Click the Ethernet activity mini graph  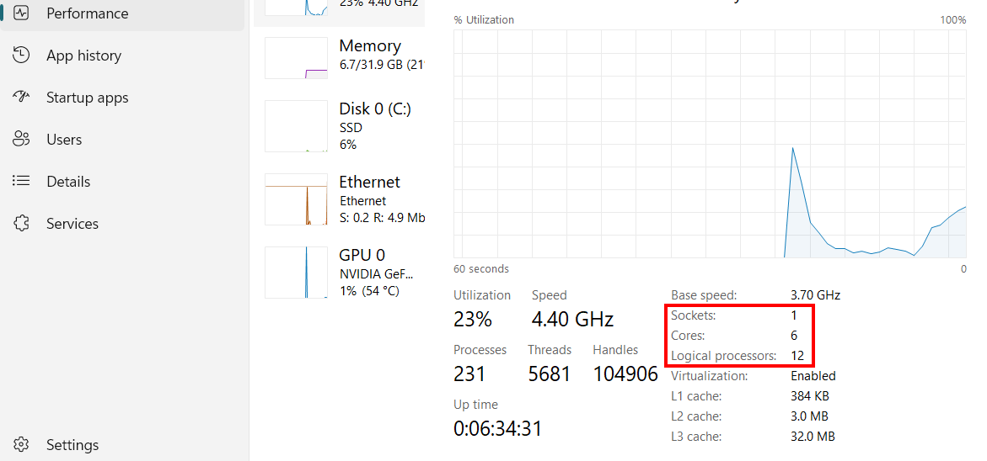[x=296, y=199]
